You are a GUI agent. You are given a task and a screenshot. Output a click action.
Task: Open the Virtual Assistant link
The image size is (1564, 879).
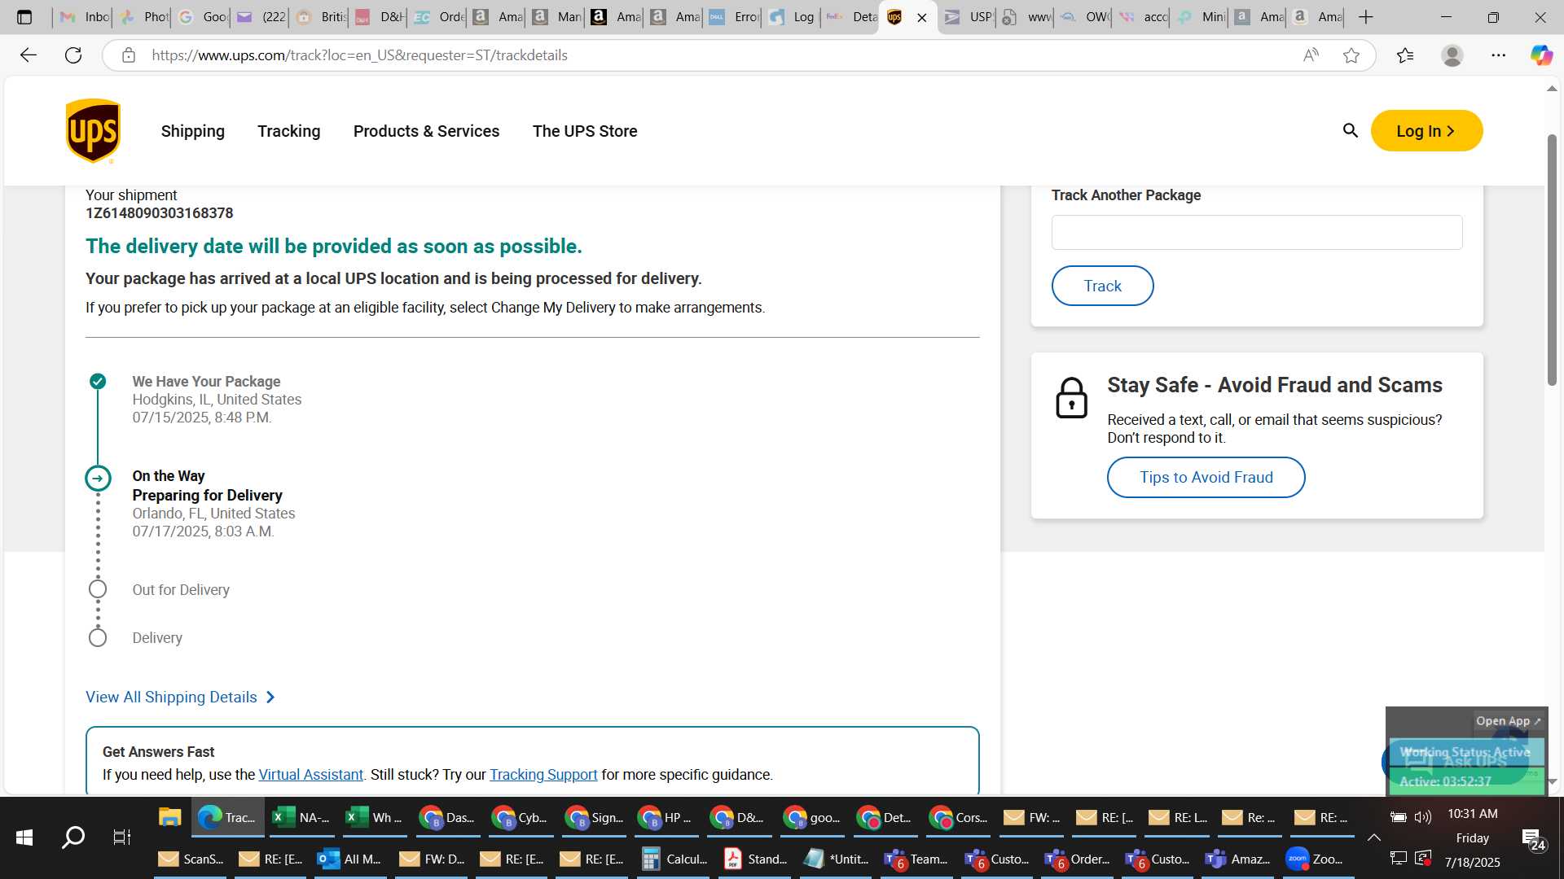click(310, 775)
